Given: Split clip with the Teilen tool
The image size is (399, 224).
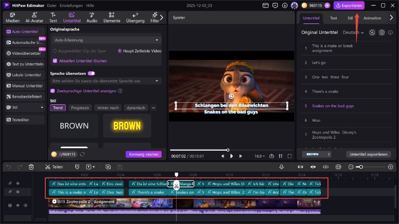Looking at the screenshot, I should coord(54,167).
